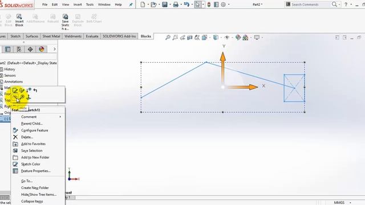This screenshot has height=205, width=365.
Task: Click the View Settings monitor icon
Action: (x=257, y=38)
